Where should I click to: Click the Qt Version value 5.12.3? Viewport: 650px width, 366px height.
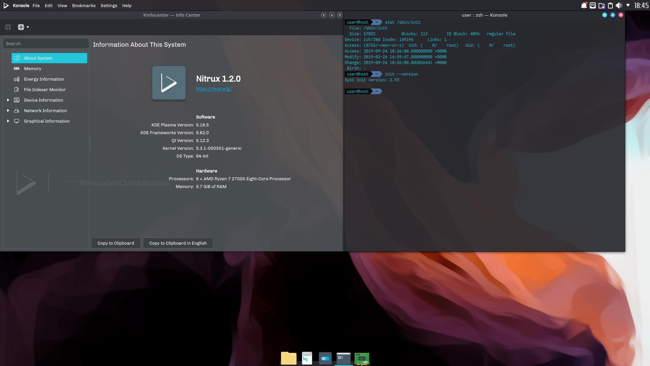point(202,141)
